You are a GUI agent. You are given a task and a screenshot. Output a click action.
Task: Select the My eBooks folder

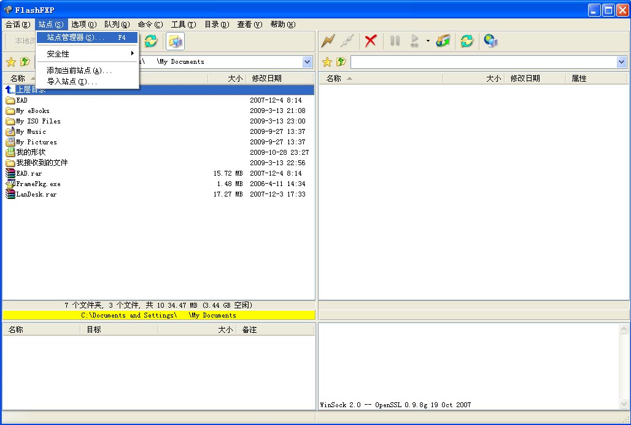point(33,111)
